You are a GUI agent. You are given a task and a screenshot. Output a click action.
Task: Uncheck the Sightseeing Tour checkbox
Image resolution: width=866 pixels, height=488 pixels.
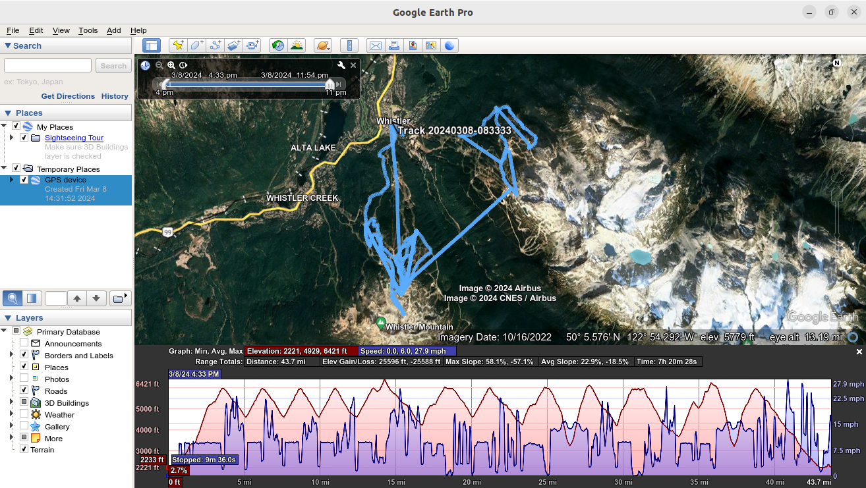(x=24, y=138)
